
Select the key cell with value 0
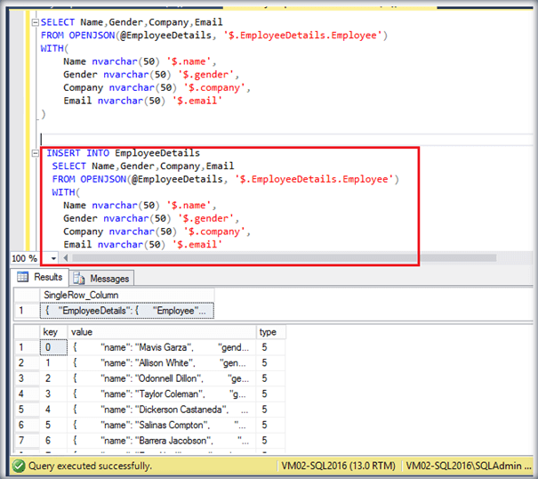(53, 347)
